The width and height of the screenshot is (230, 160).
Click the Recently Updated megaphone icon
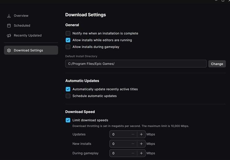(9, 36)
